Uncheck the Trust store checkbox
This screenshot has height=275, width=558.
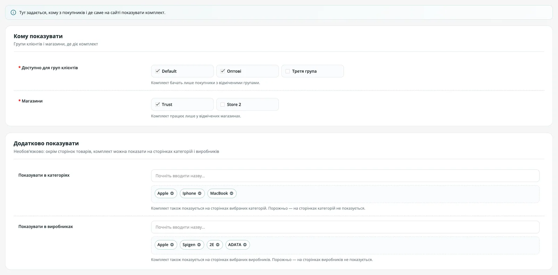158,104
